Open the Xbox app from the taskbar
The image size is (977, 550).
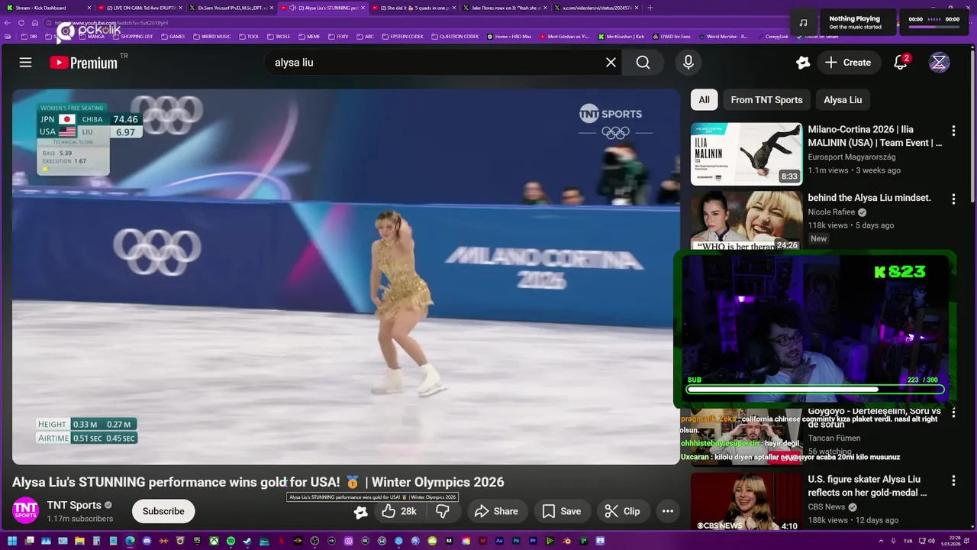pyautogui.click(x=214, y=541)
